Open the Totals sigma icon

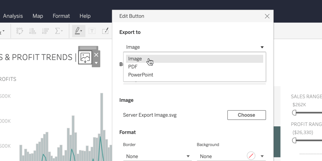58,31
